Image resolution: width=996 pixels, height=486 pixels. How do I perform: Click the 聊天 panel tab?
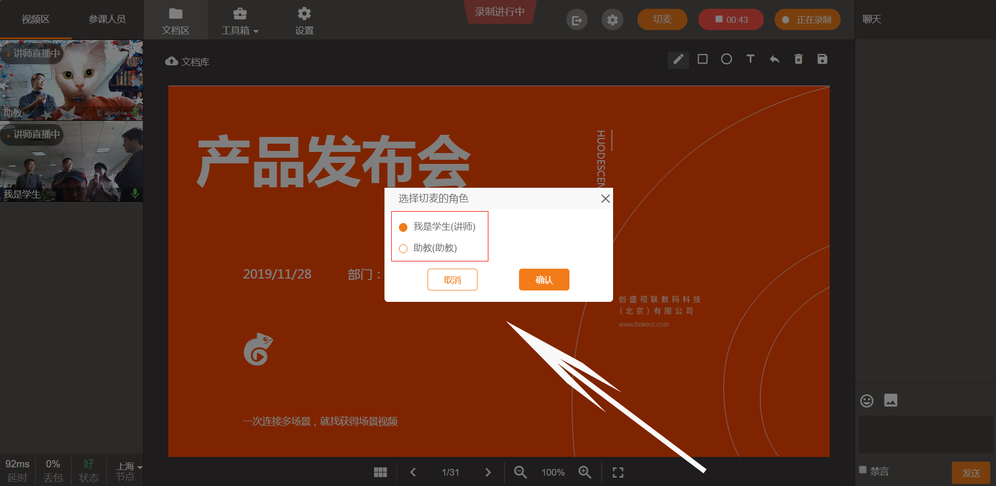point(872,19)
